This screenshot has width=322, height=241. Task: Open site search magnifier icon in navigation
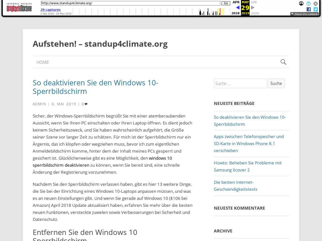point(283,62)
